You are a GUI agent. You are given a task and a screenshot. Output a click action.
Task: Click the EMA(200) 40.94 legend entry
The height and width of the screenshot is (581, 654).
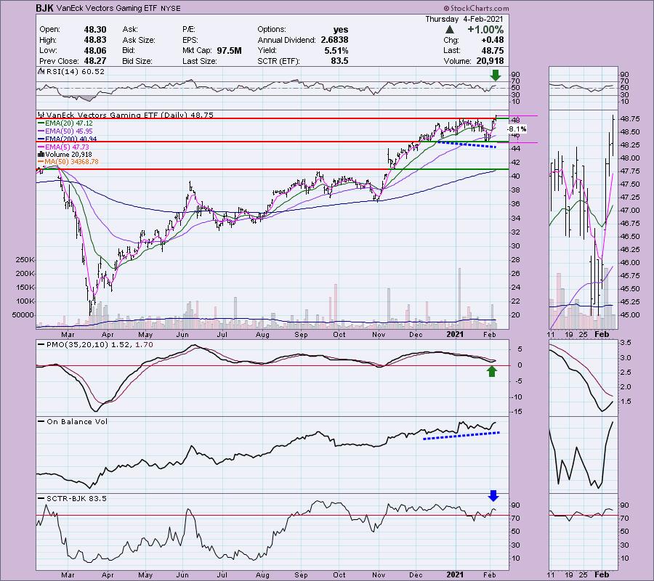(67, 139)
